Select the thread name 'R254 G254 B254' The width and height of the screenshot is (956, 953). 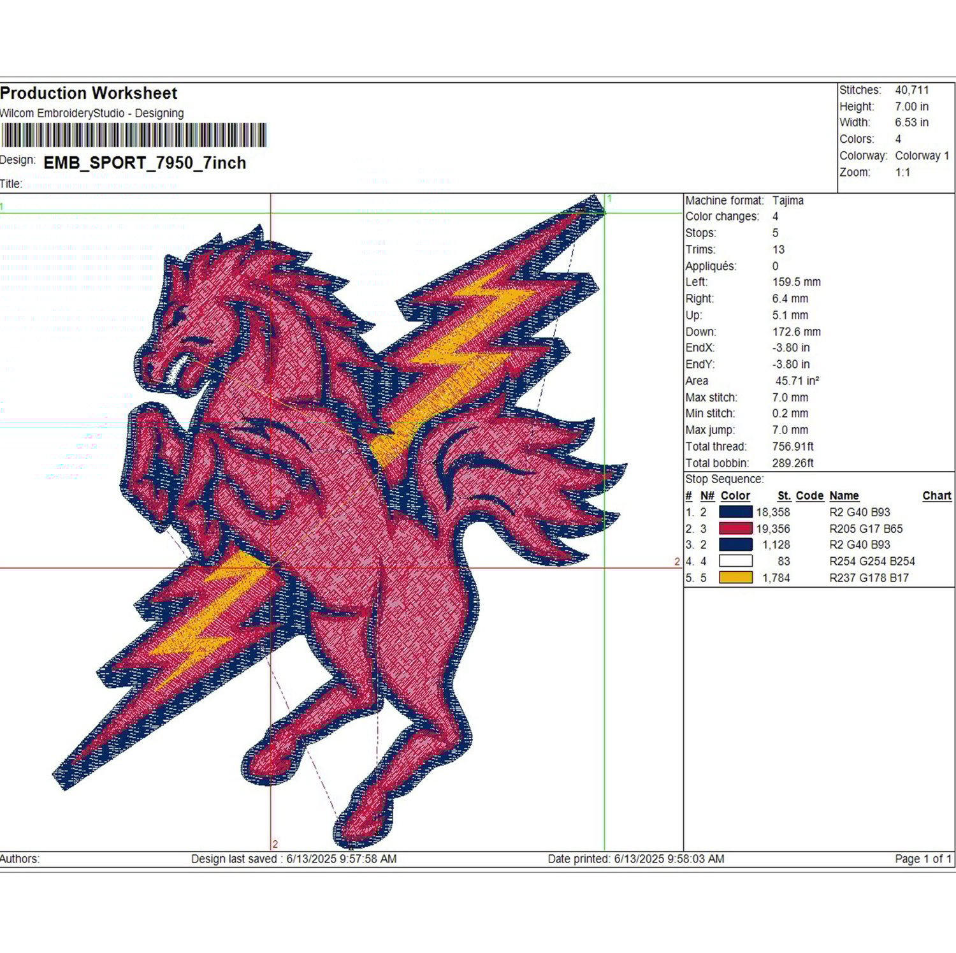click(x=873, y=561)
